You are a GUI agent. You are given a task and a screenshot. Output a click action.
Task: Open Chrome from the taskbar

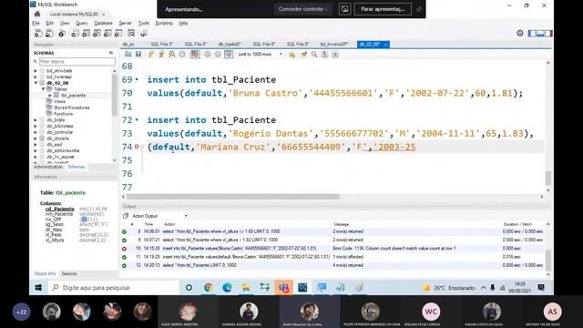pyautogui.click(x=209, y=288)
